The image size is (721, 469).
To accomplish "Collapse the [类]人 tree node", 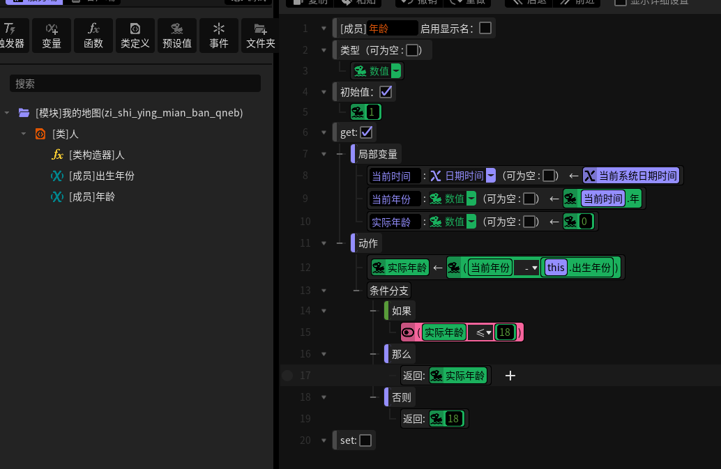I will pos(24,134).
